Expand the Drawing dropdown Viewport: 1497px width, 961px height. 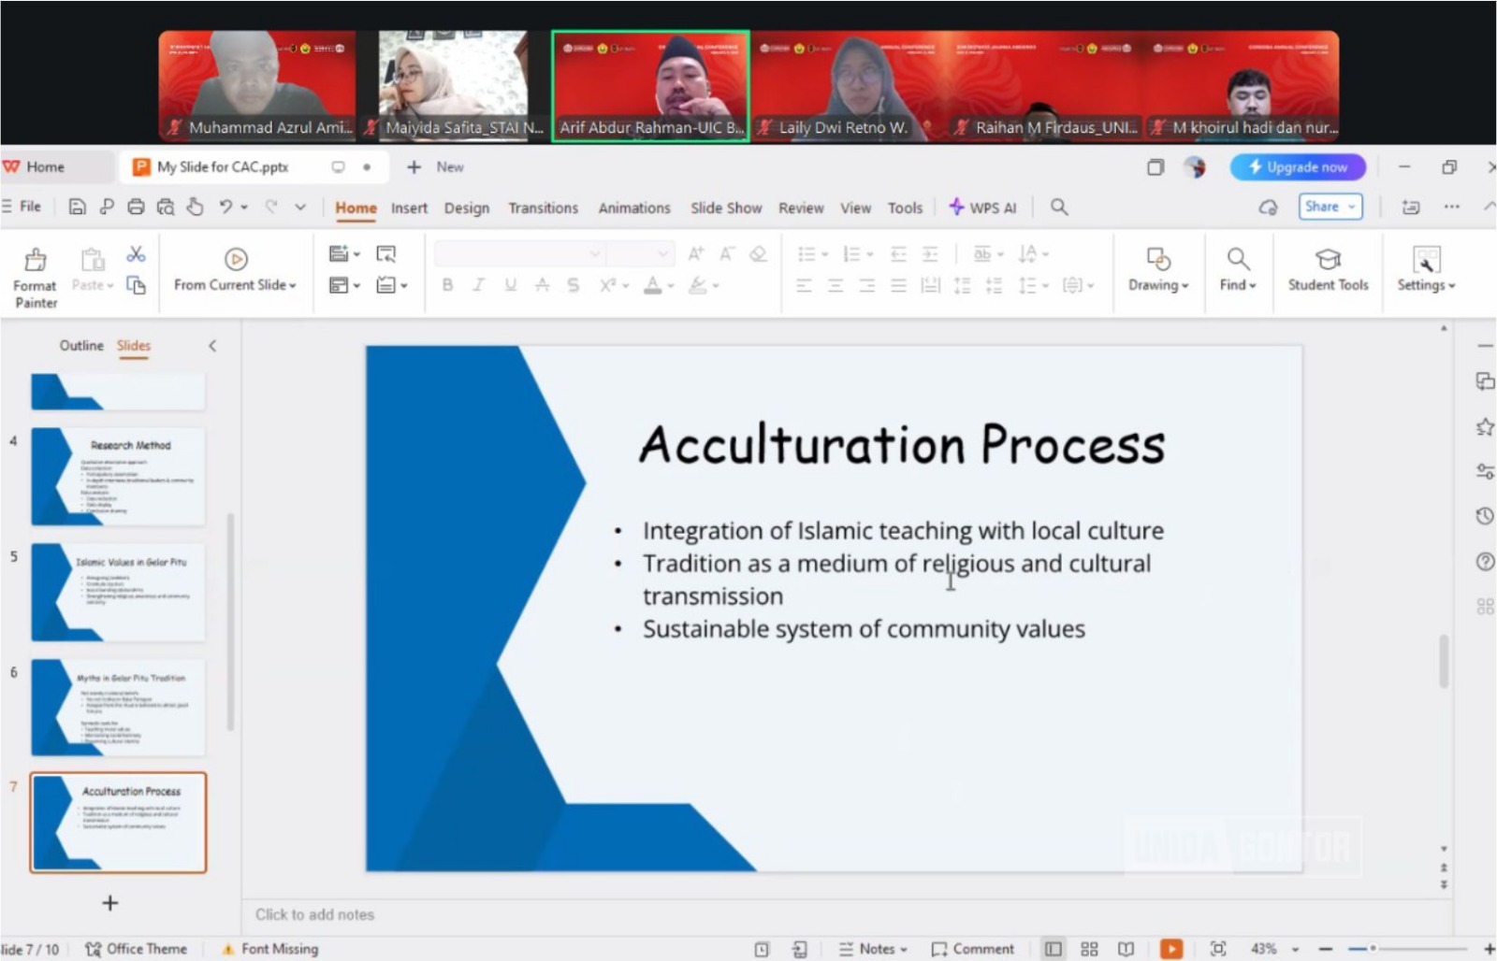[1157, 269]
